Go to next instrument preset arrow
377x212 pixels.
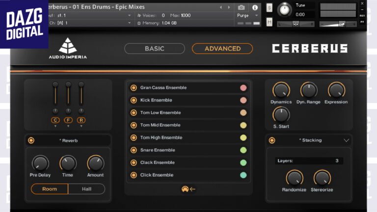point(229,7)
